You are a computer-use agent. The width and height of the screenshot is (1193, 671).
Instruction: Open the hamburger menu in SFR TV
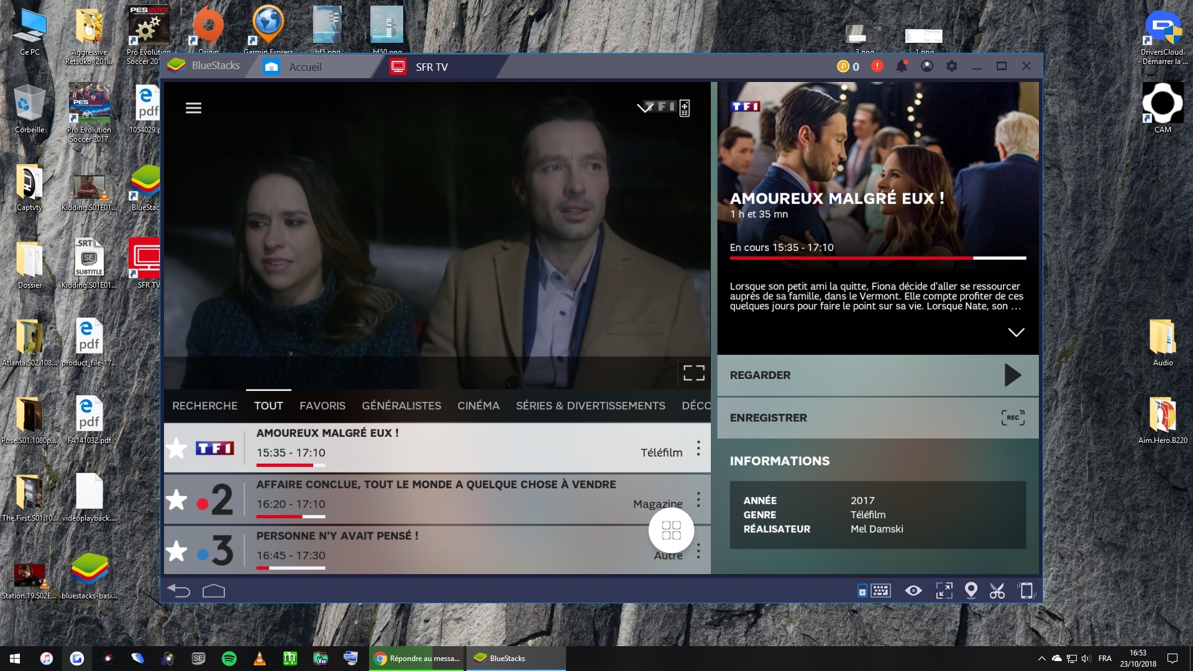click(x=193, y=108)
